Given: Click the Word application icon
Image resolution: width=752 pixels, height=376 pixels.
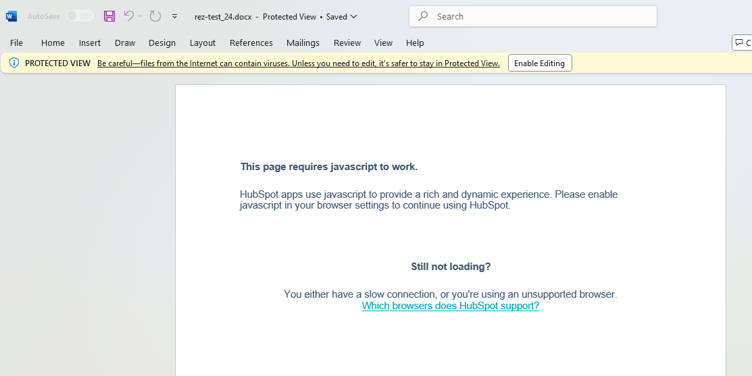Looking at the screenshot, I should point(11,16).
